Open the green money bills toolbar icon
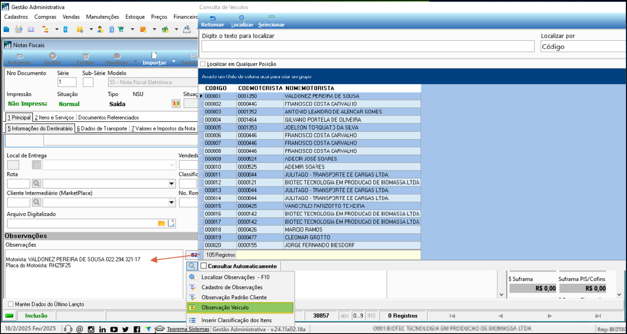This screenshot has width=627, height=334. pos(165,29)
